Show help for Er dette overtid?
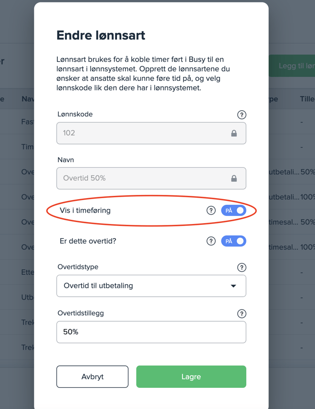Viewport: 315px width, 409px height. coord(211,241)
